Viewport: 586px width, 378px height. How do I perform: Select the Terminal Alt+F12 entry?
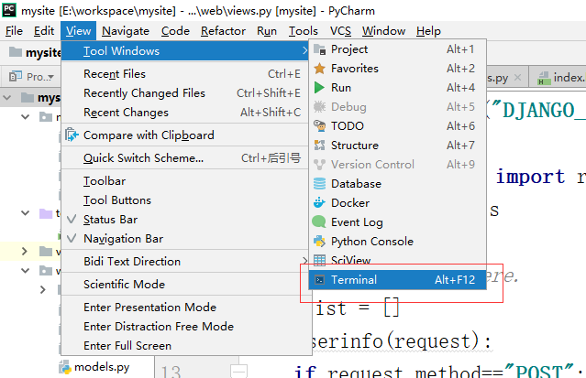point(397,280)
